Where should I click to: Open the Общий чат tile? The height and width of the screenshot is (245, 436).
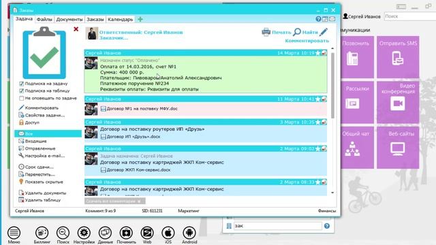click(x=357, y=148)
